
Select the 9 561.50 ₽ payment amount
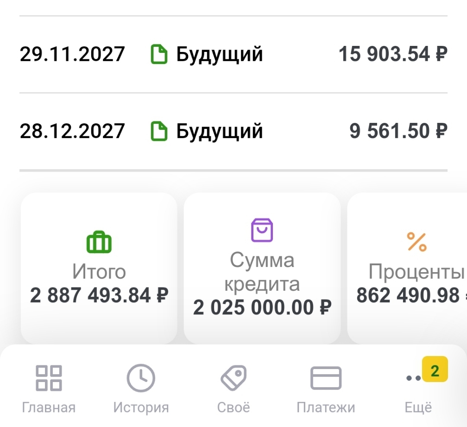click(x=398, y=132)
